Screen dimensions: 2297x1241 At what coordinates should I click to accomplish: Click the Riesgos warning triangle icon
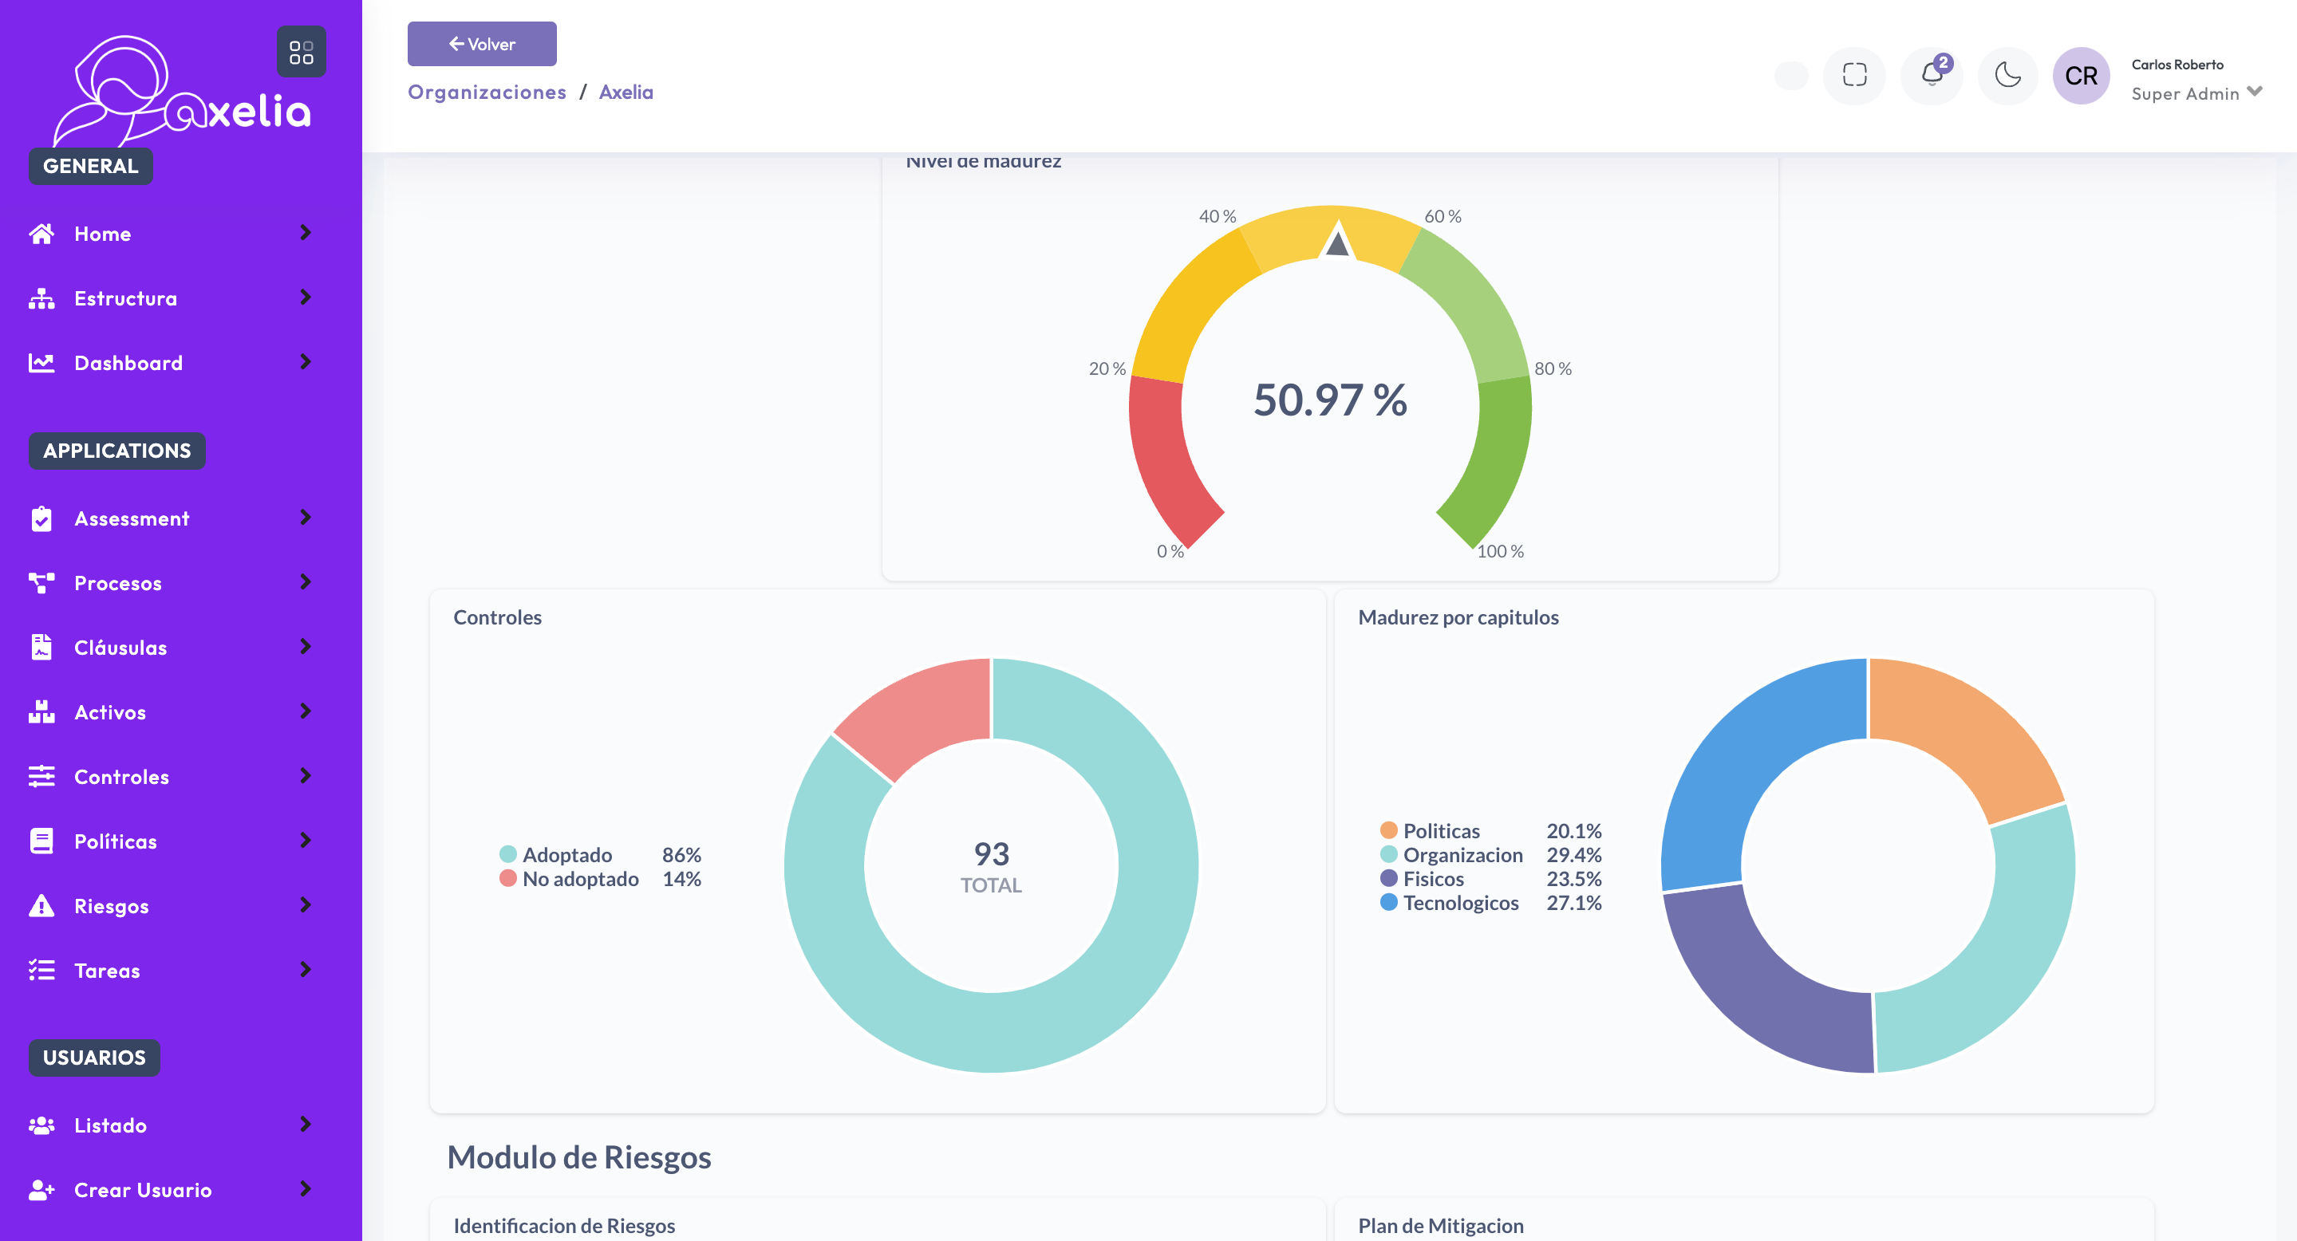coord(41,906)
